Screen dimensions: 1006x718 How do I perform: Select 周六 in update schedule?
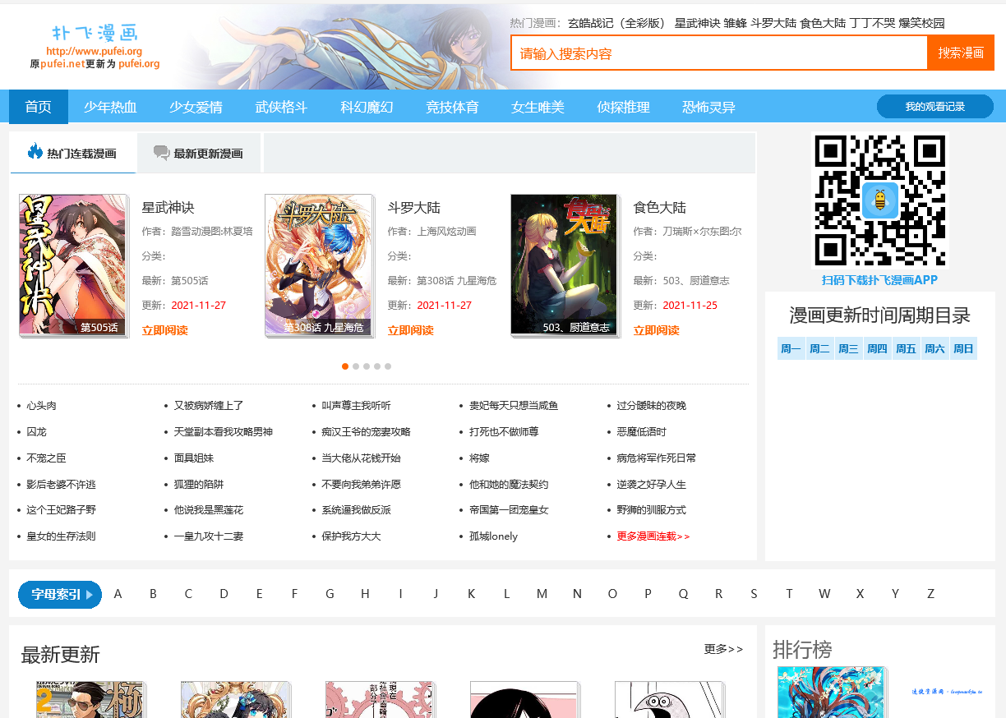[934, 348]
